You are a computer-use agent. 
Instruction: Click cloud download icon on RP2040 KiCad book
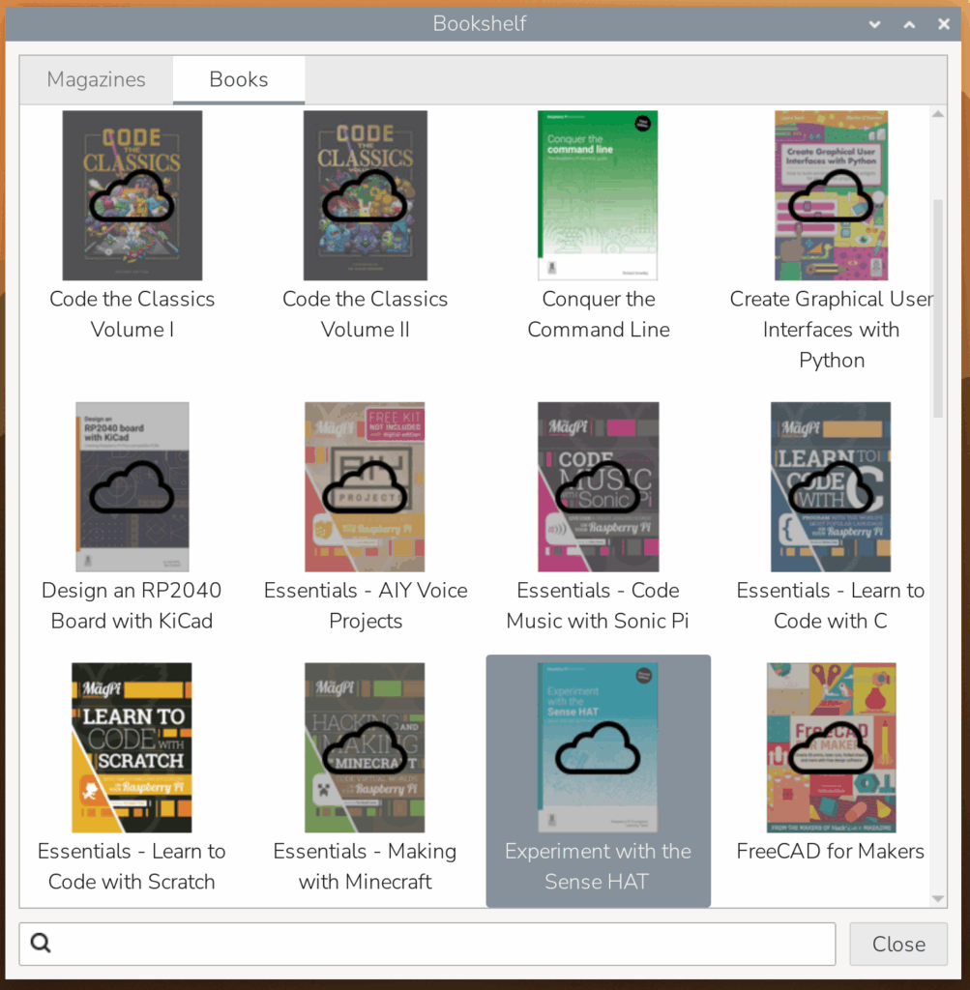pos(132,487)
